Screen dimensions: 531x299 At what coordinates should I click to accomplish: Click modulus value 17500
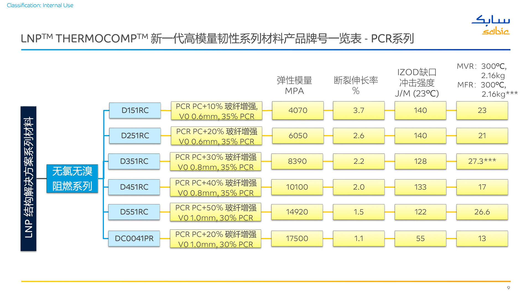[297, 239]
